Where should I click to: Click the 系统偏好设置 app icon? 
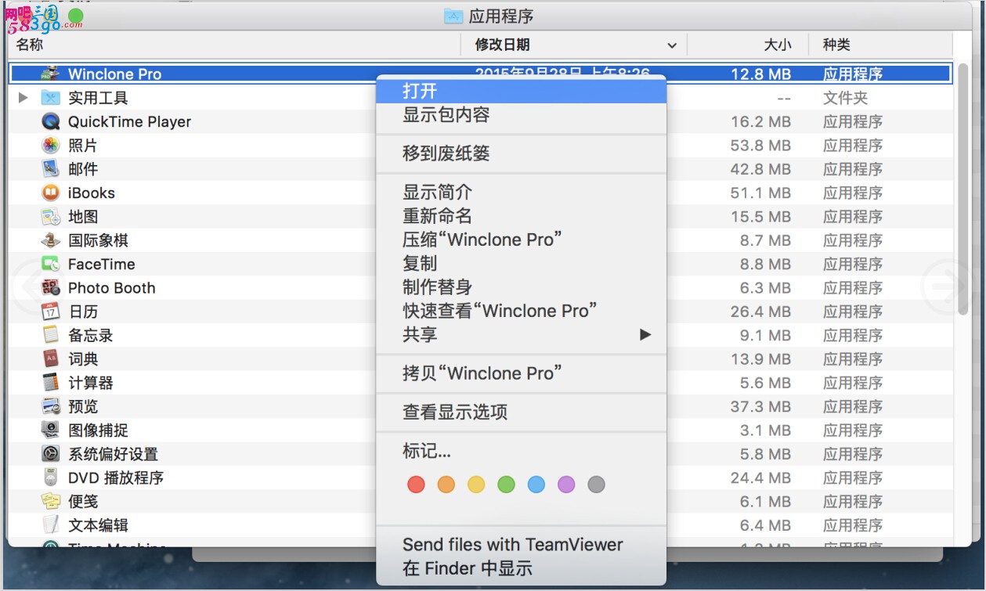[51, 454]
